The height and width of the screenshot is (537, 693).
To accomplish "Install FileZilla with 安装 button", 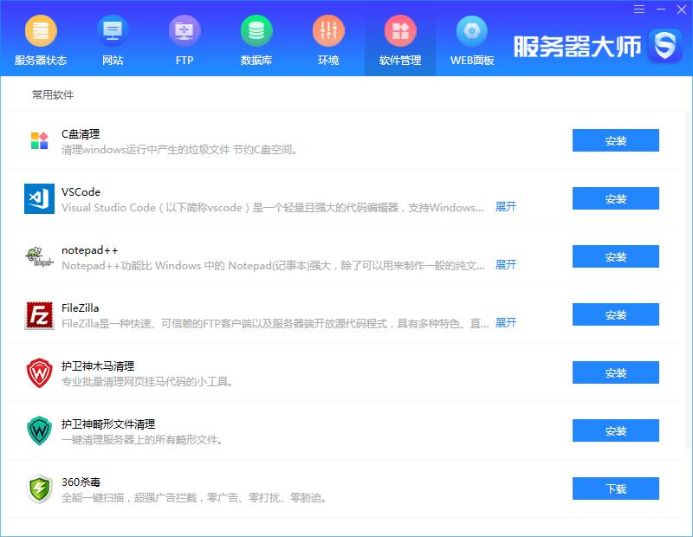I will pyautogui.click(x=616, y=314).
